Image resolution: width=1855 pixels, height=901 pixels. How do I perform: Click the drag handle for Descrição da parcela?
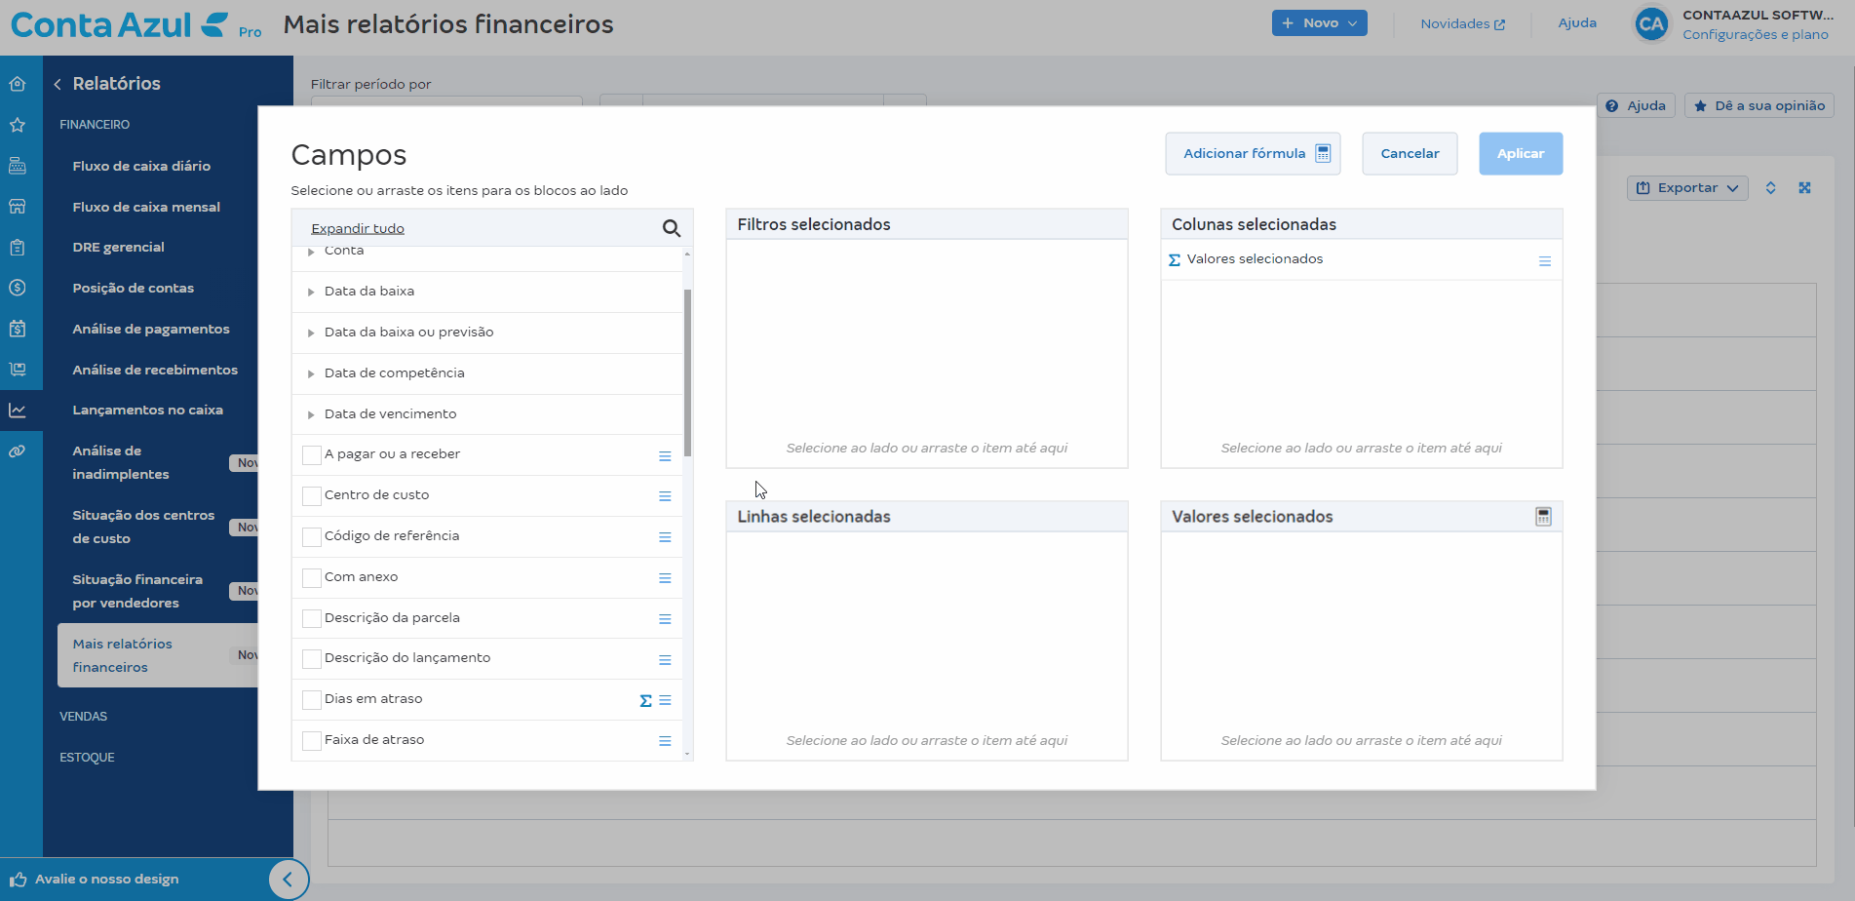coord(665,620)
